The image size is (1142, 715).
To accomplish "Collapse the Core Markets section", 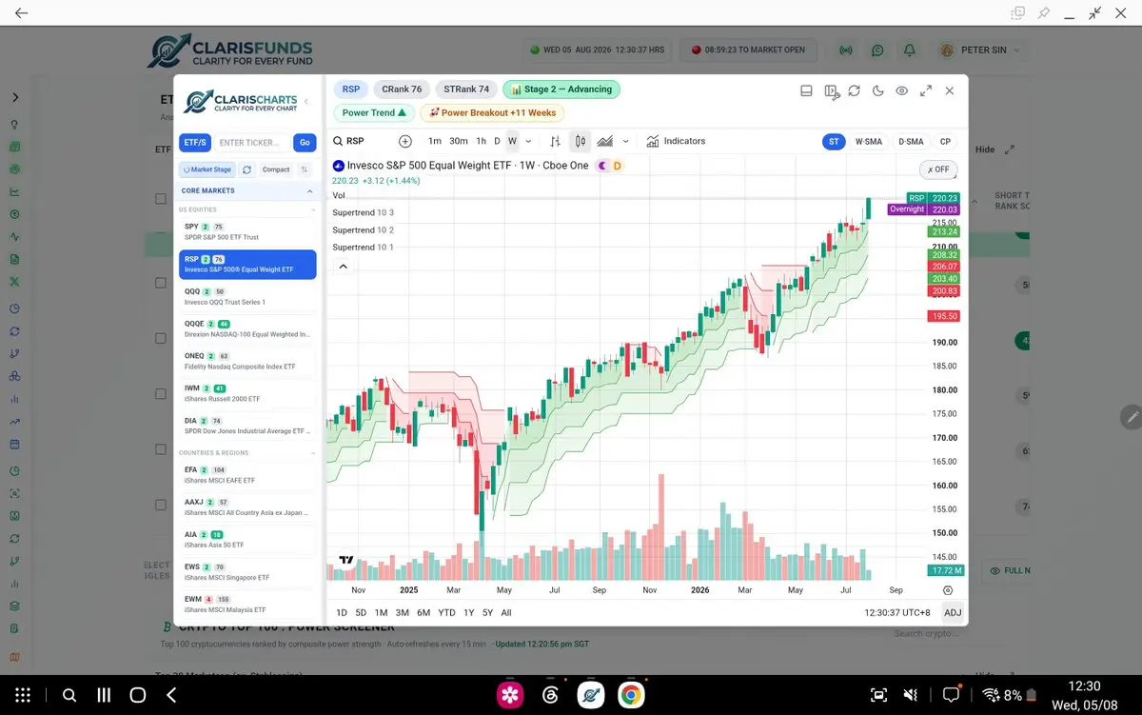I will click(x=309, y=190).
